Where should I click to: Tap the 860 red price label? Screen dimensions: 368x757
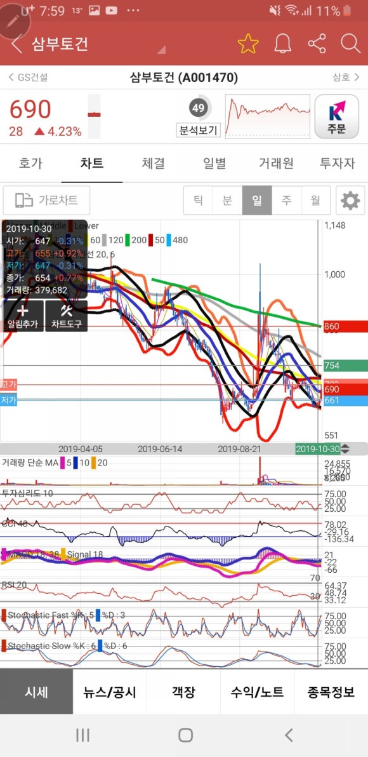345,326
